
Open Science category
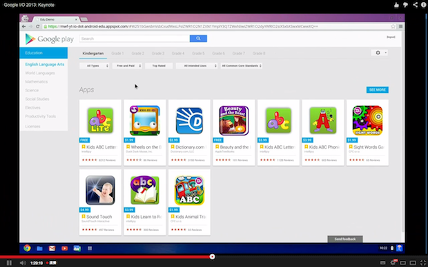(x=32, y=90)
